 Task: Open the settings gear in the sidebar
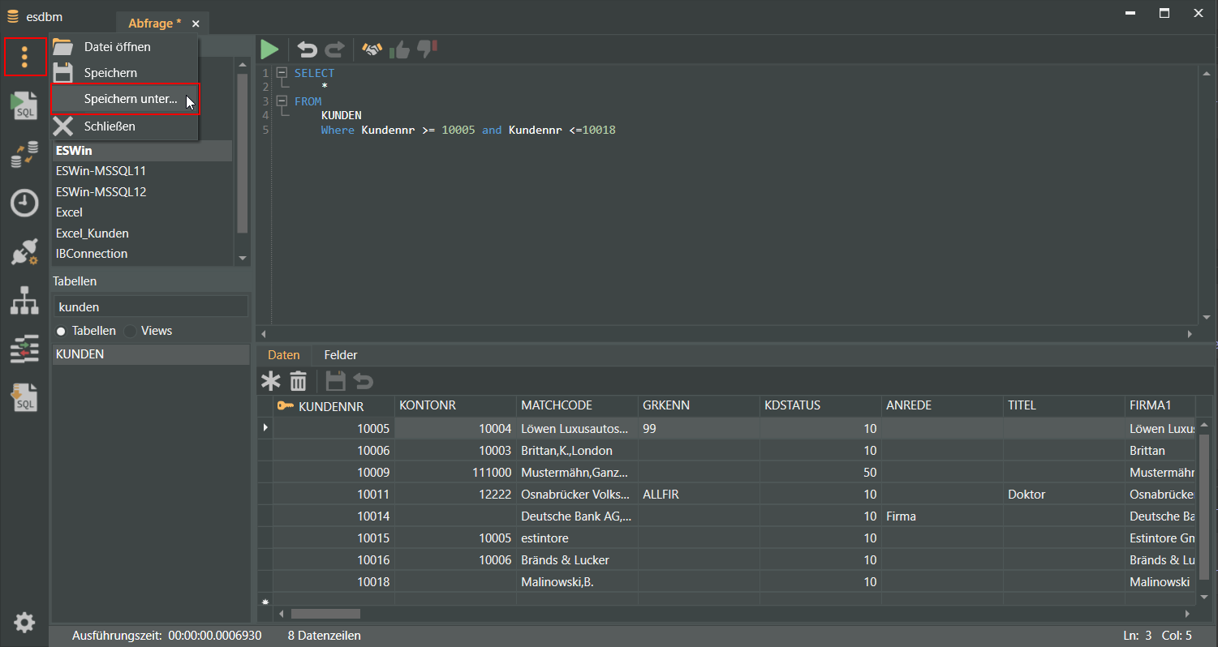click(24, 623)
